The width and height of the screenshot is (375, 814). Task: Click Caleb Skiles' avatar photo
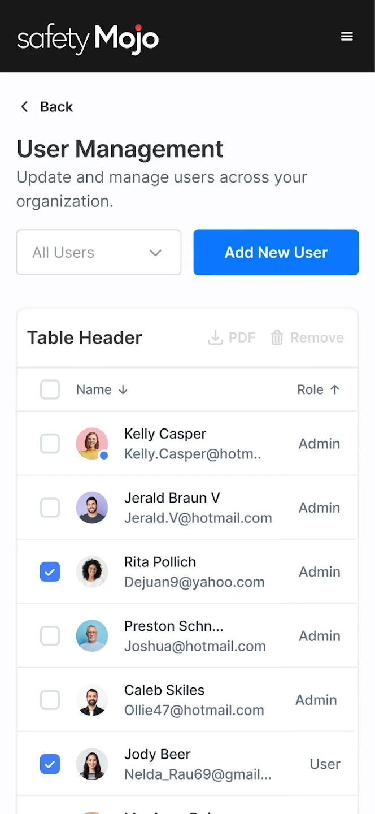pyautogui.click(x=92, y=700)
